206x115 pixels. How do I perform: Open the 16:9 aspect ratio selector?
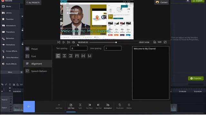157,42
